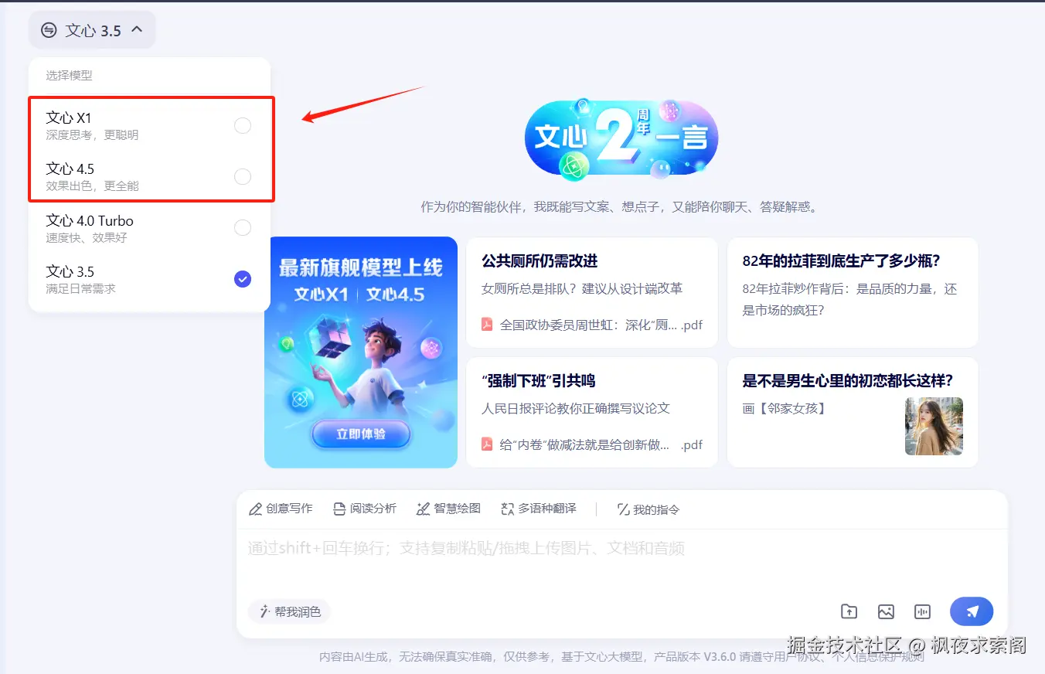Click the 效果出色，更全能 subtitle

coord(92,186)
